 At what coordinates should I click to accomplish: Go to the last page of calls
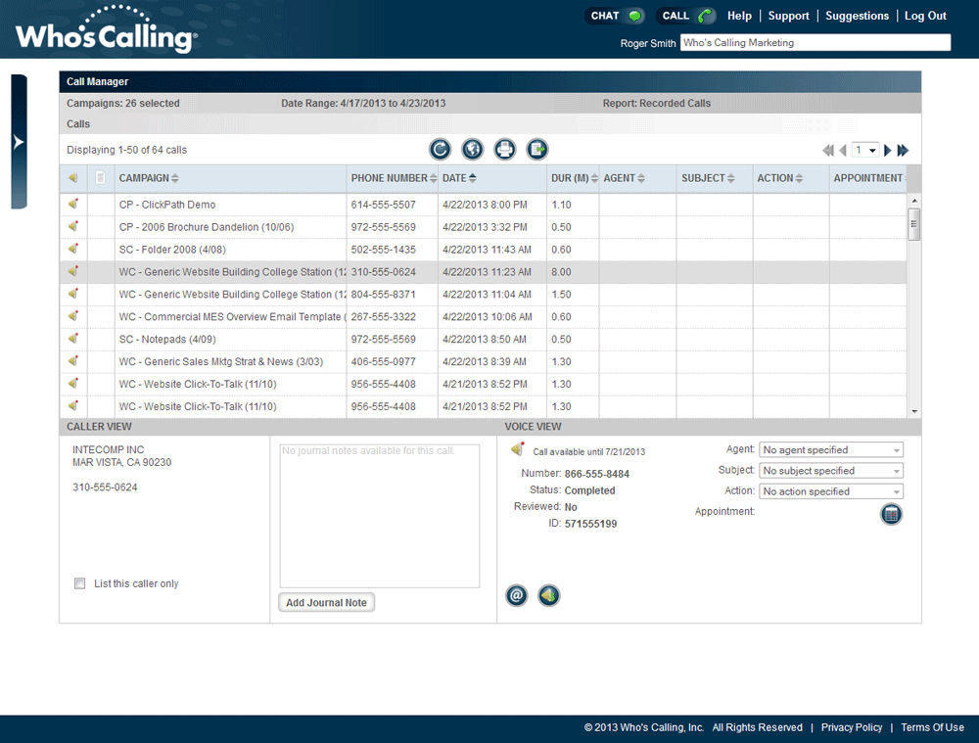[903, 151]
